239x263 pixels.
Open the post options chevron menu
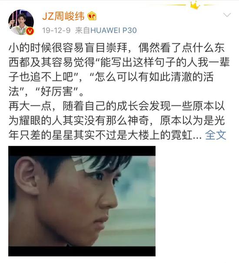(x=227, y=15)
